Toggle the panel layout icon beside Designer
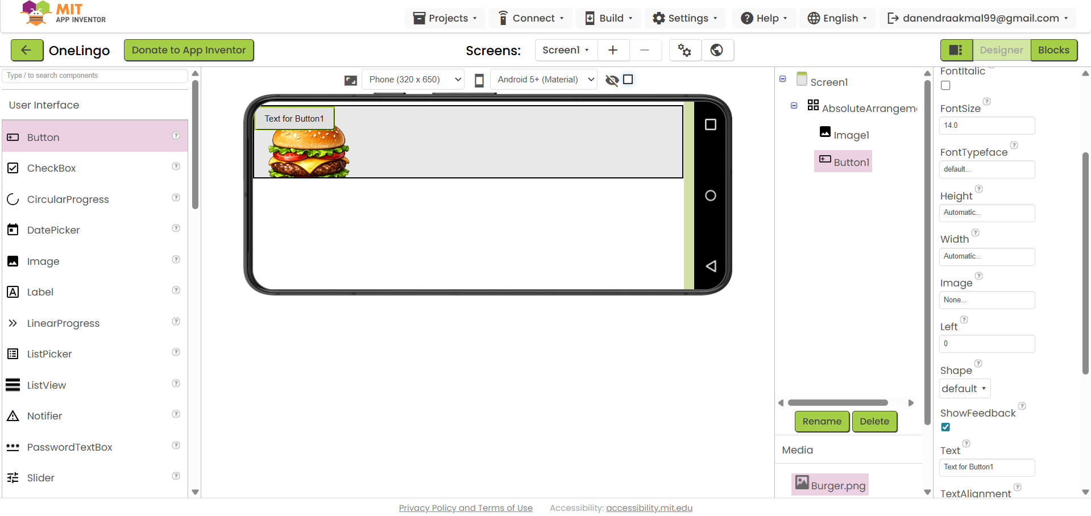 point(956,50)
